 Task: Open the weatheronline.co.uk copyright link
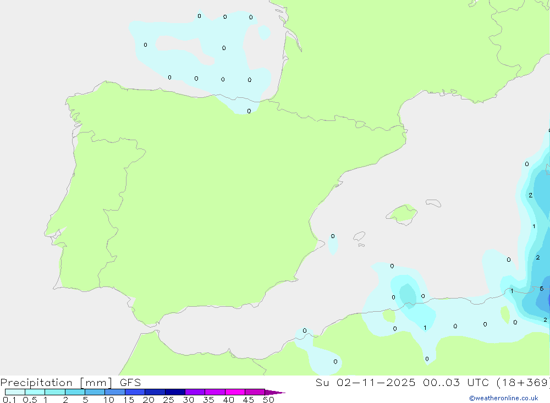[504, 398]
